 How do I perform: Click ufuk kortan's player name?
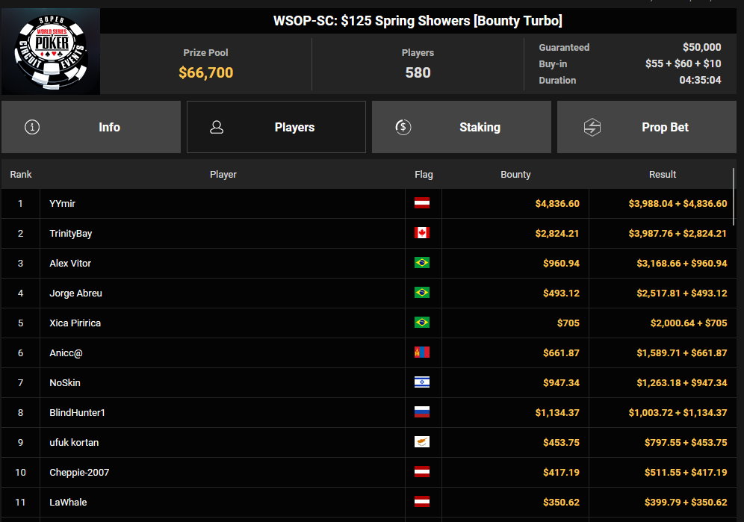(x=74, y=442)
